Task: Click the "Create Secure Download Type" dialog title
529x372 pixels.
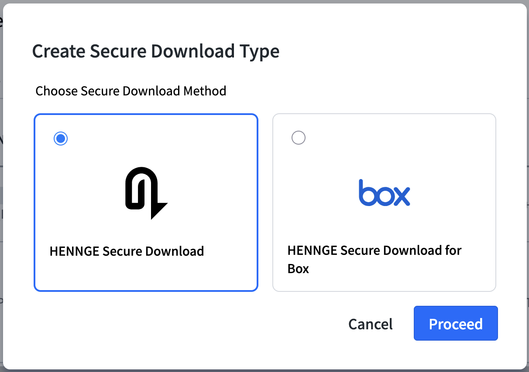Action: 156,51
